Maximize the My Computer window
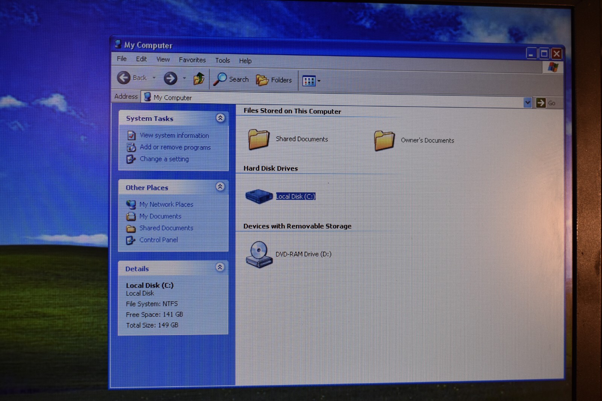602x401 pixels. pos(544,54)
